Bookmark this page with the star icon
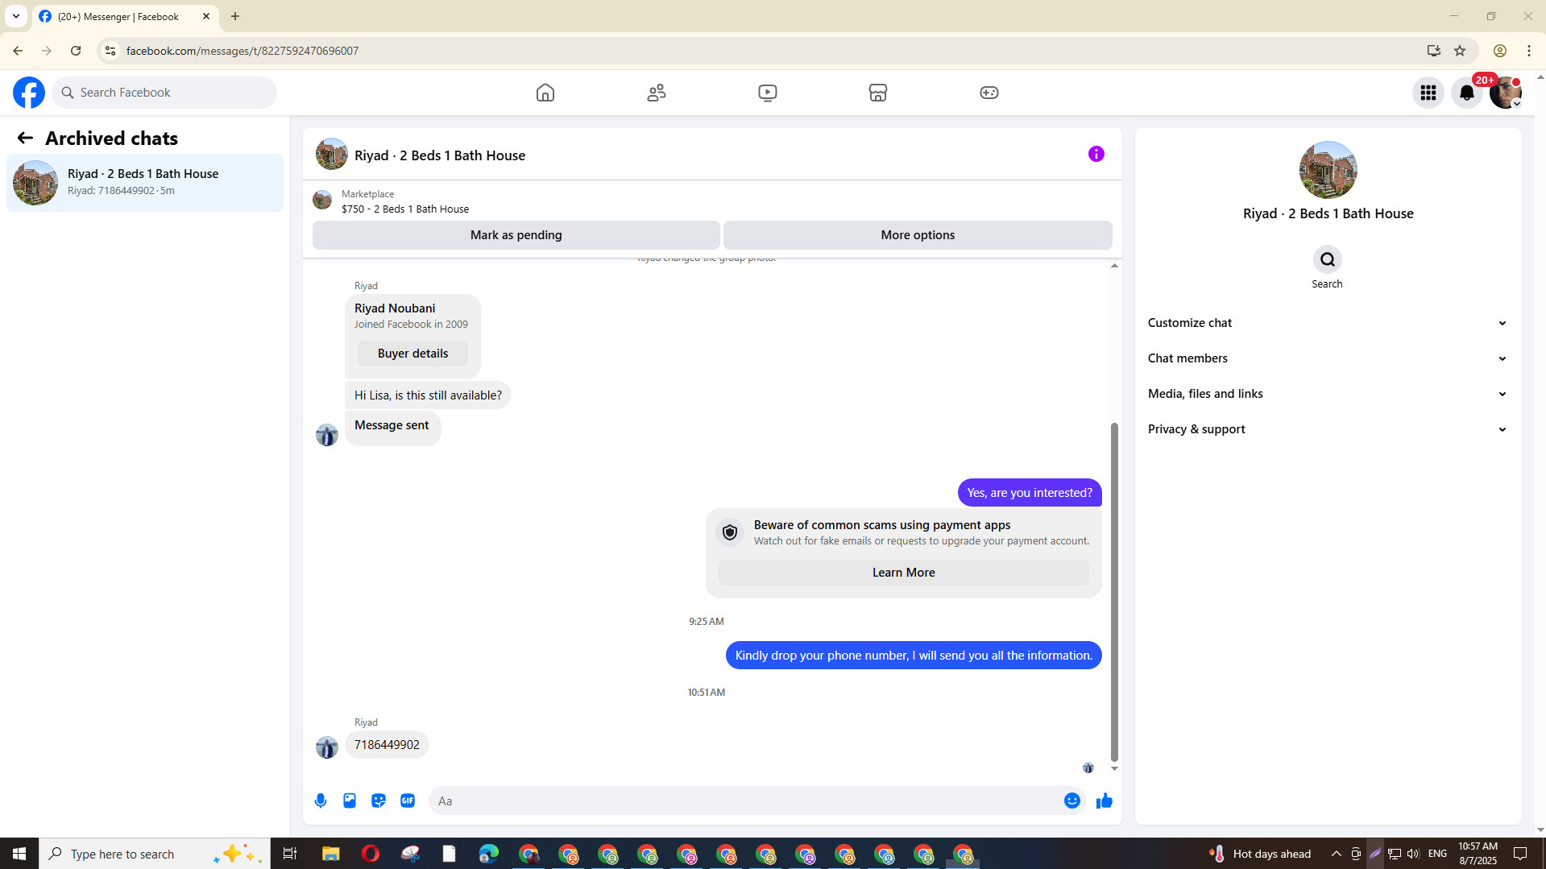The height and width of the screenshot is (869, 1546). [1460, 51]
